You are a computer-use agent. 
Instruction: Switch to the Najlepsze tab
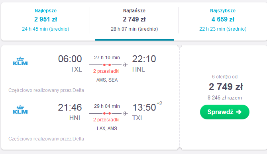pyautogui.click(x=46, y=20)
